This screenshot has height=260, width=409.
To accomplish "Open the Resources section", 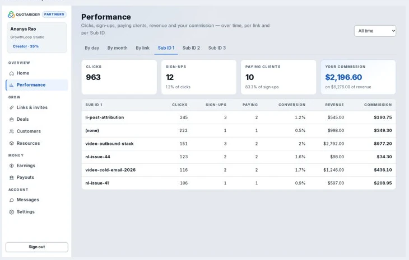I will 37,143.
